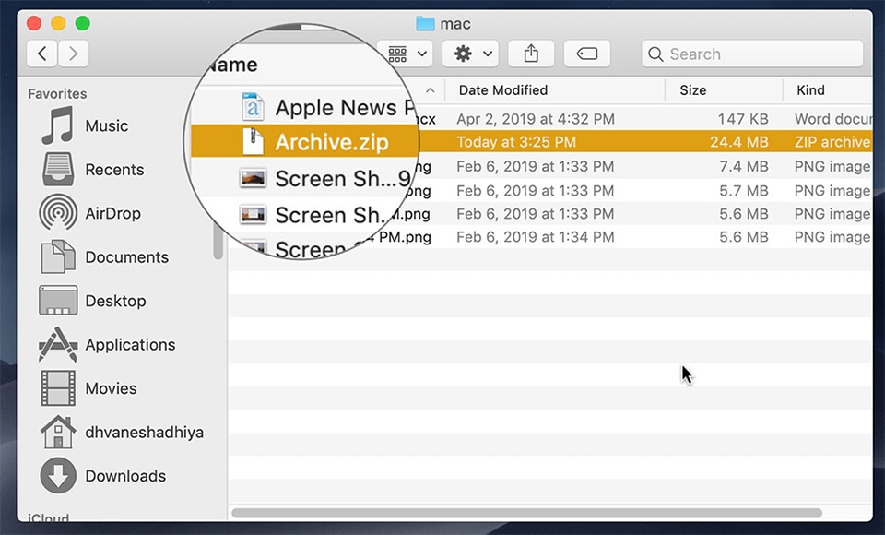Open Applications from the sidebar

(57, 345)
